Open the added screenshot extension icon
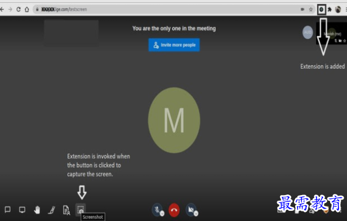347x221 pixels. point(321,9)
